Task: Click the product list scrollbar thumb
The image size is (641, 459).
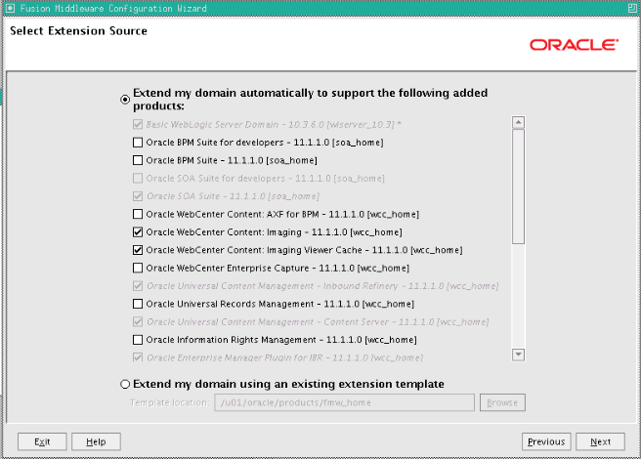Action: coord(518,187)
